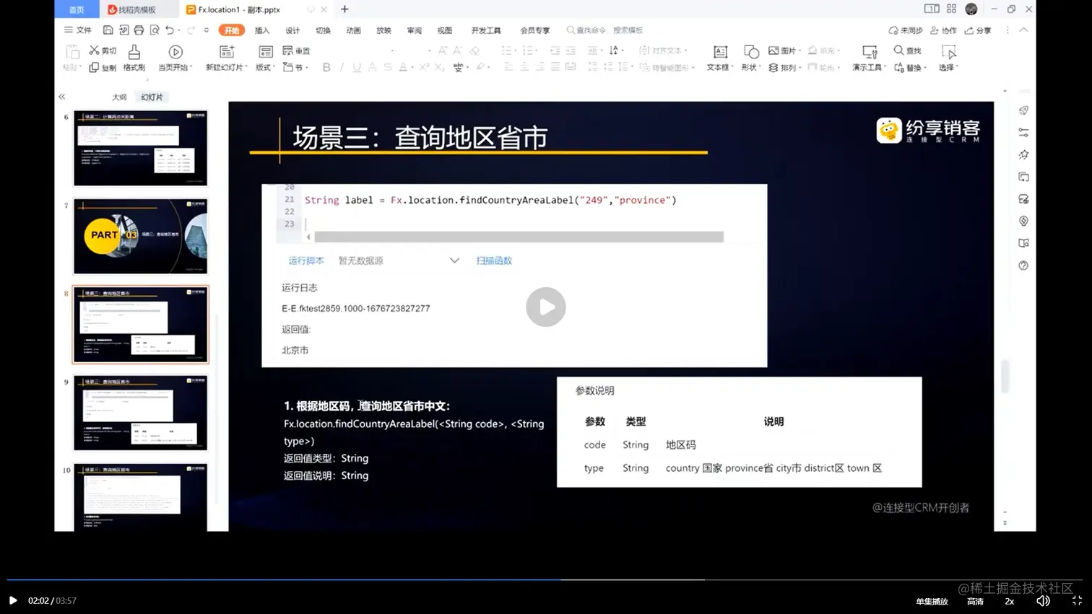Screen dimensions: 1092x614
Task: Seek on the video progress bar
Action: tap(546, 579)
